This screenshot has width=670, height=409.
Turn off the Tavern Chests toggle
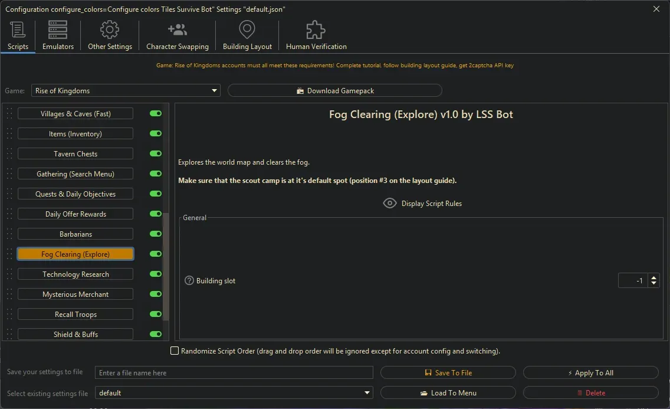155,153
